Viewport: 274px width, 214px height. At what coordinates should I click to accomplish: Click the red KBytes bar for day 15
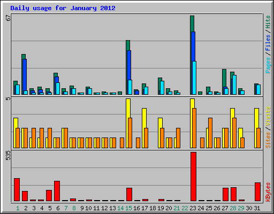pyautogui.click(x=129, y=194)
